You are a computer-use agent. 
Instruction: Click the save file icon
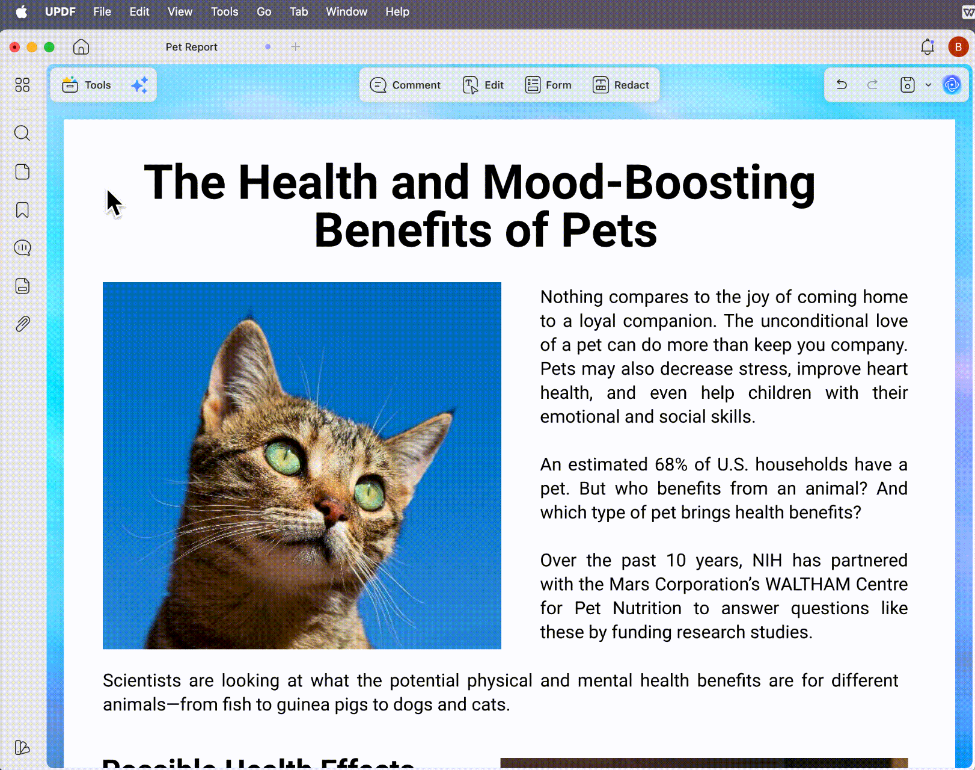pyautogui.click(x=908, y=85)
